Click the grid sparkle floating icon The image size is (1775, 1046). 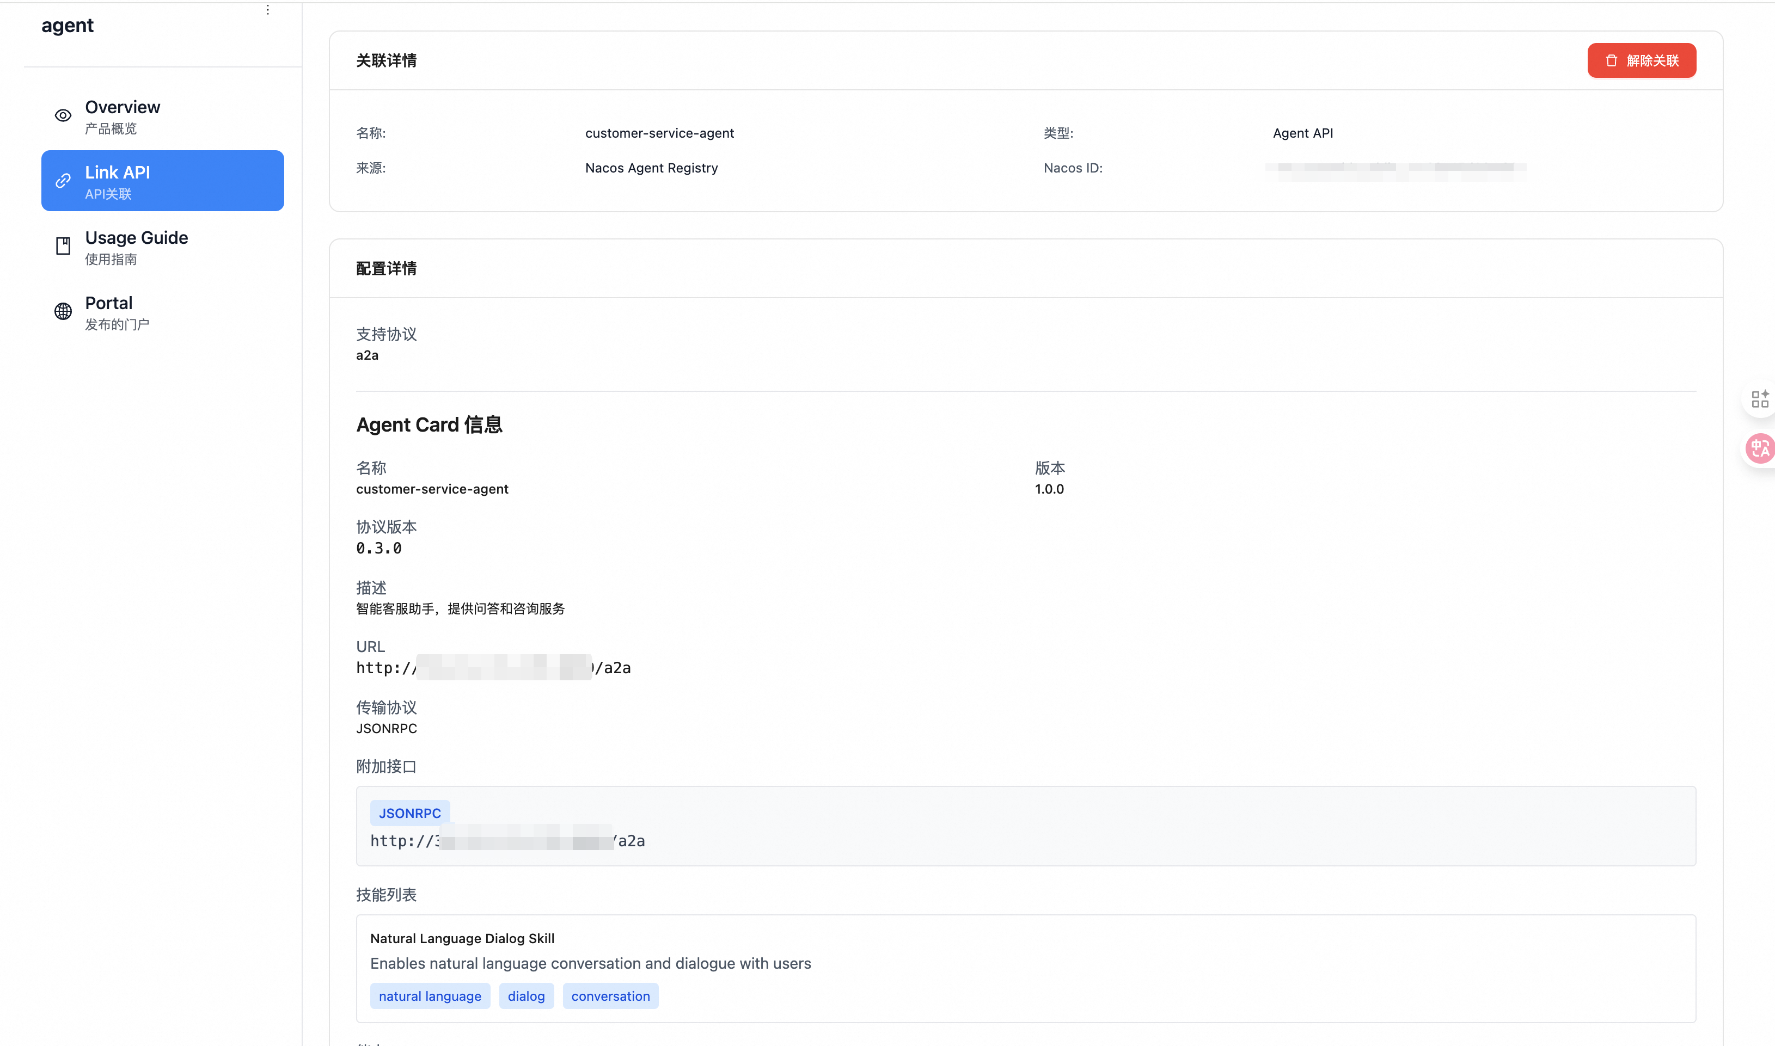(x=1760, y=399)
